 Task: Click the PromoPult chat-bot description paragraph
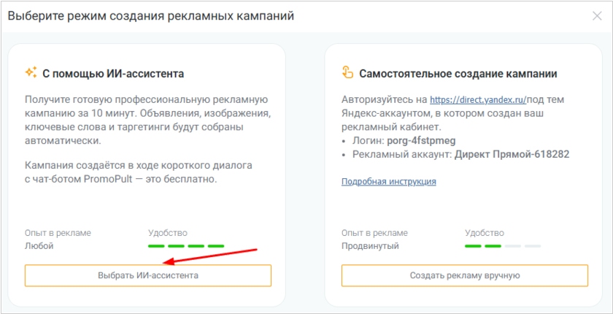click(x=121, y=172)
